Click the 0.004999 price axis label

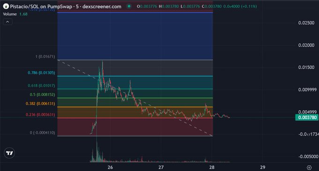click(307, 112)
